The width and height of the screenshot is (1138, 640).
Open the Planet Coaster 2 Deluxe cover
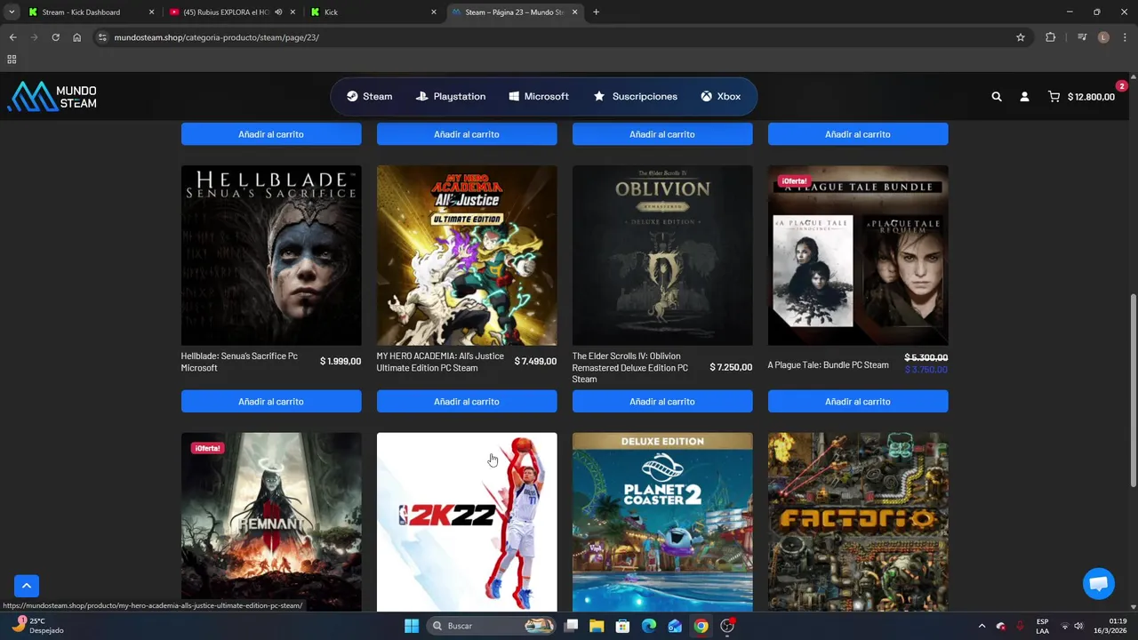pyautogui.click(x=662, y=522)
